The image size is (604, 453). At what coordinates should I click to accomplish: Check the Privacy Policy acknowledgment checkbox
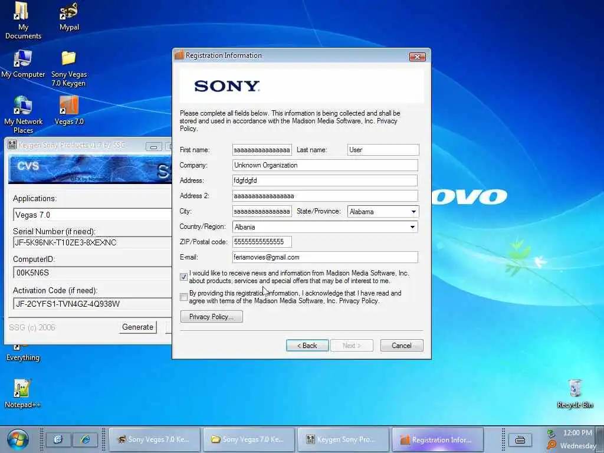click(184, 297)
